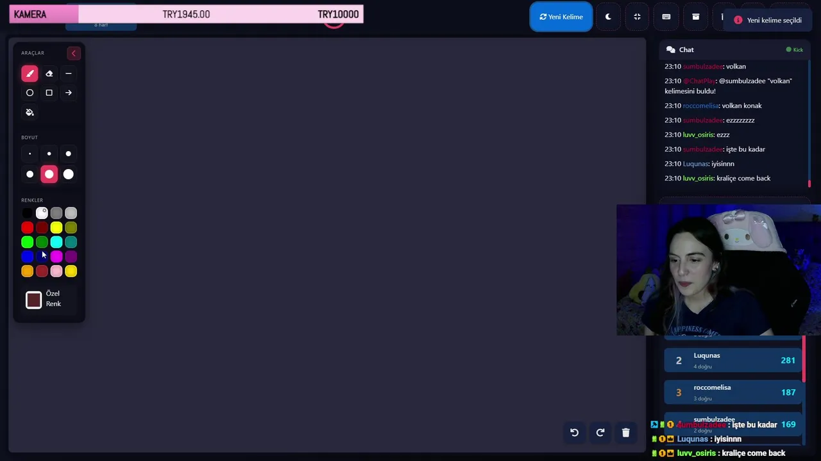
Task: Pick the white color swatch
Action: click(42, 213)
